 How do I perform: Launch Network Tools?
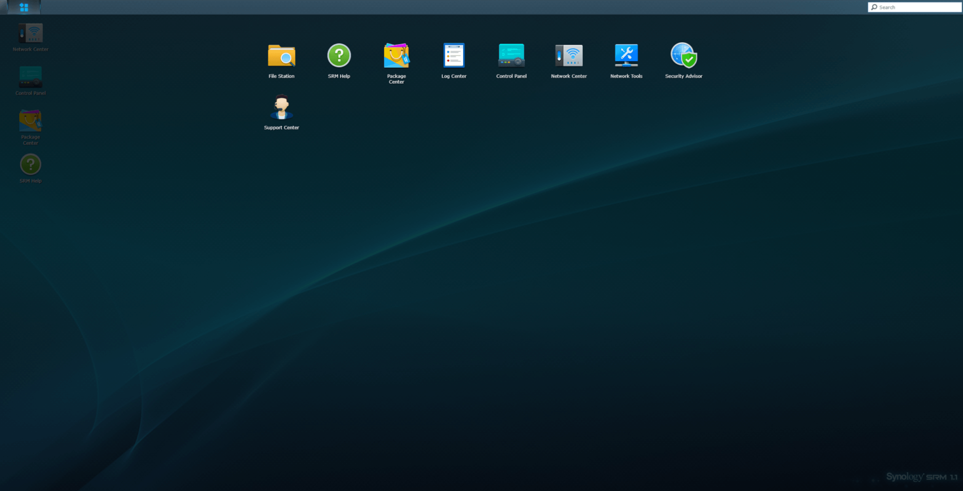coord(626,56)
